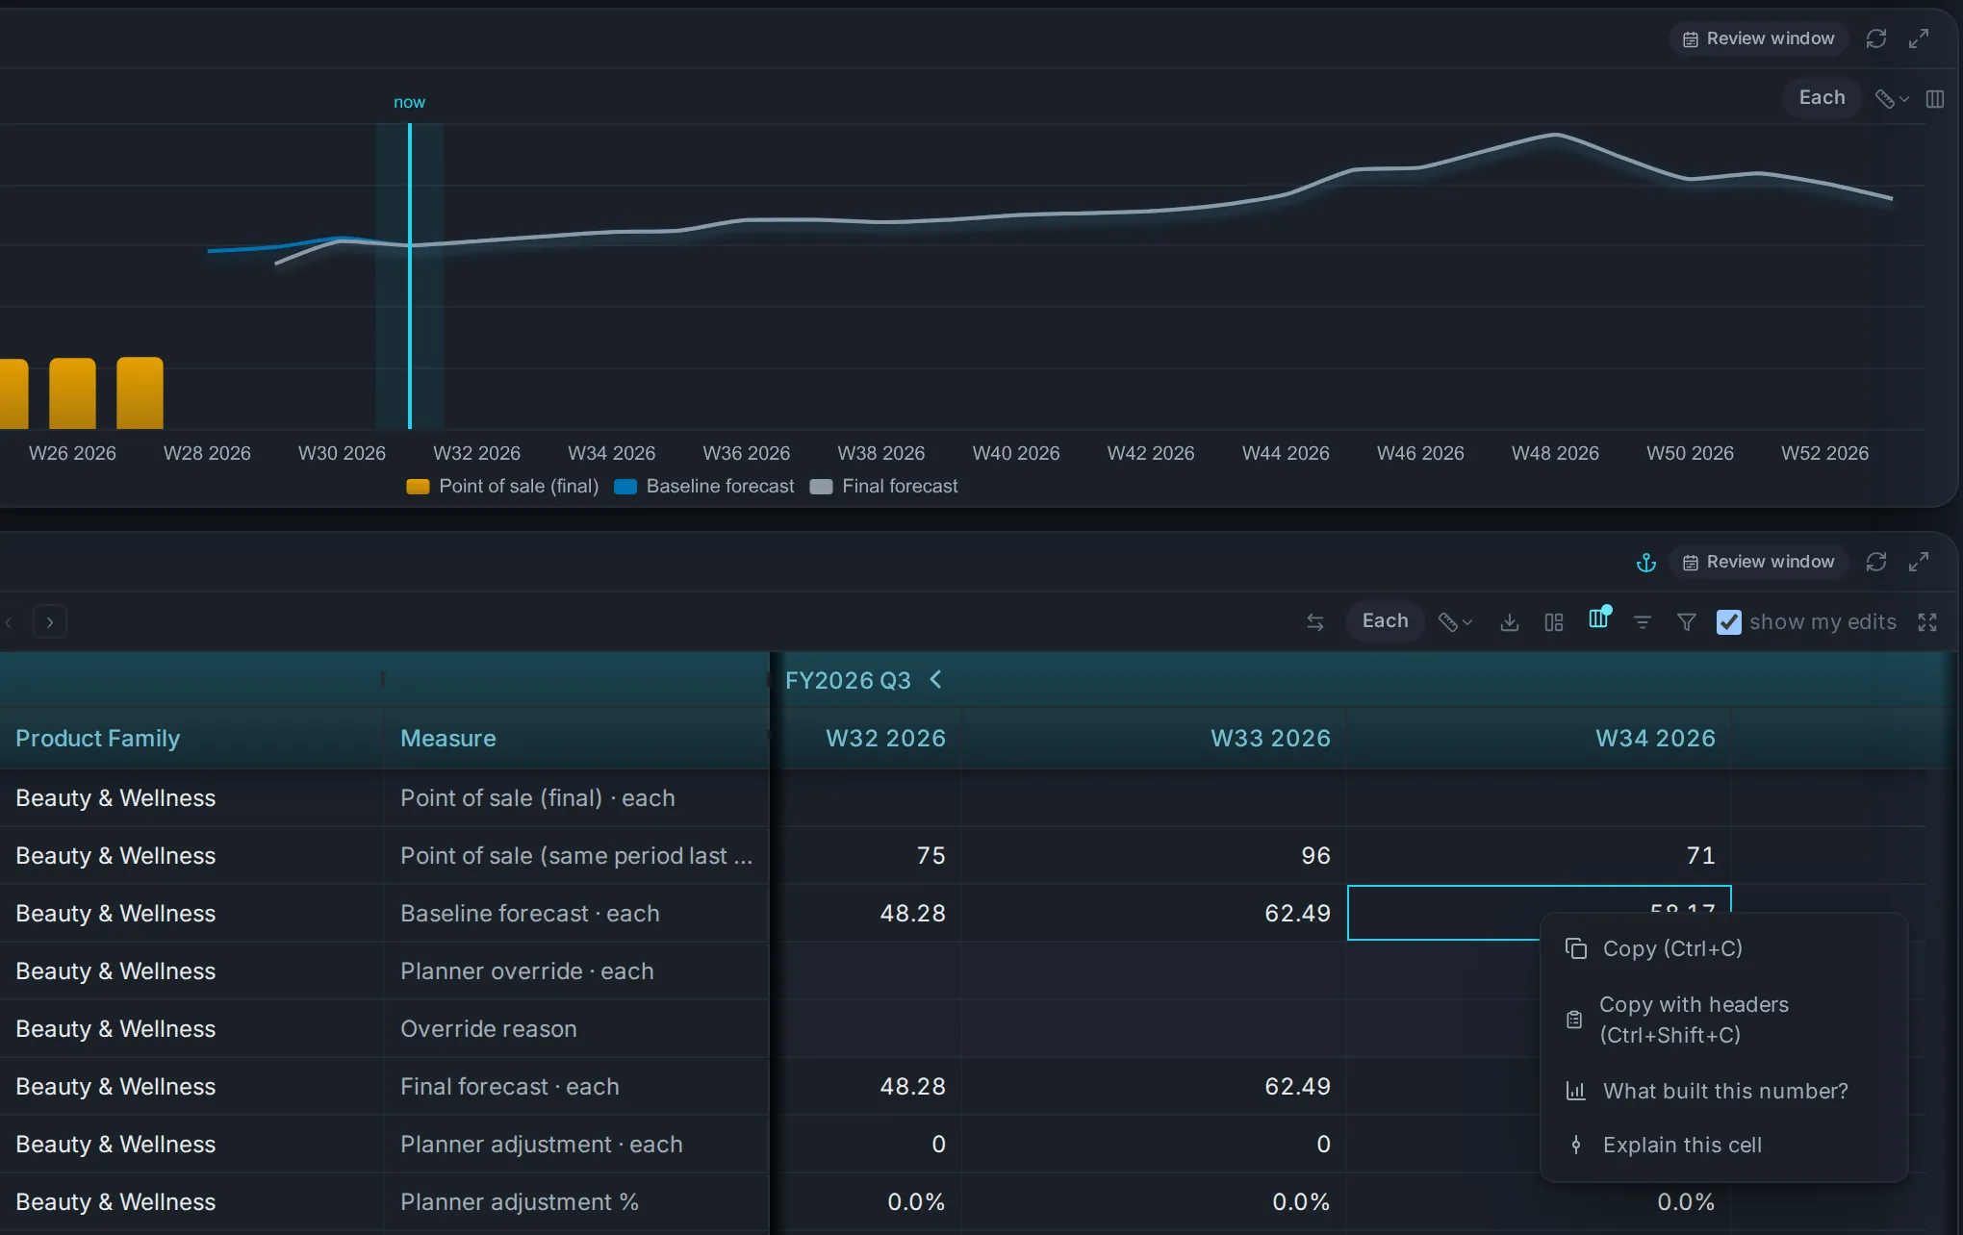Viewport: 1963px width, 1235px height.
Task: Expand the chart panel to fullscreen
Action: coord(1919,38)
